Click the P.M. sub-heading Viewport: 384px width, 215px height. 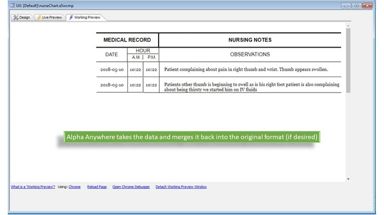(151, 57)
